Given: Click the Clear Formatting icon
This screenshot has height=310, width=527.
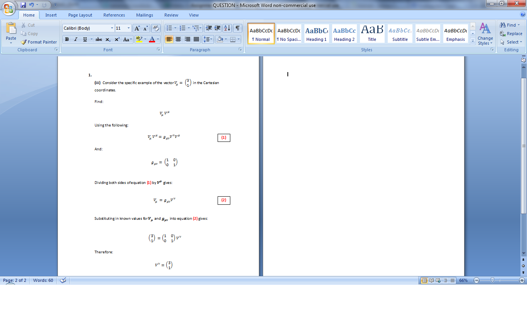Looking at the screenshot, I should click(156, 28).
